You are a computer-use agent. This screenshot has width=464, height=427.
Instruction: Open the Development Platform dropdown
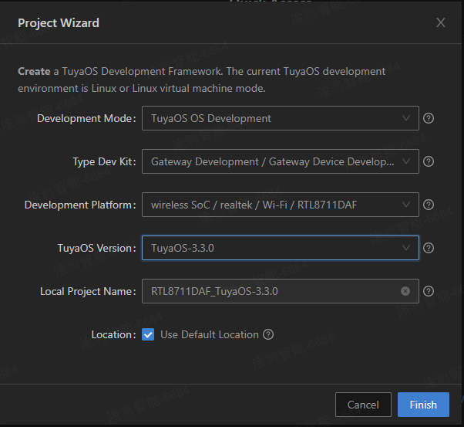(x=281, y=205)
